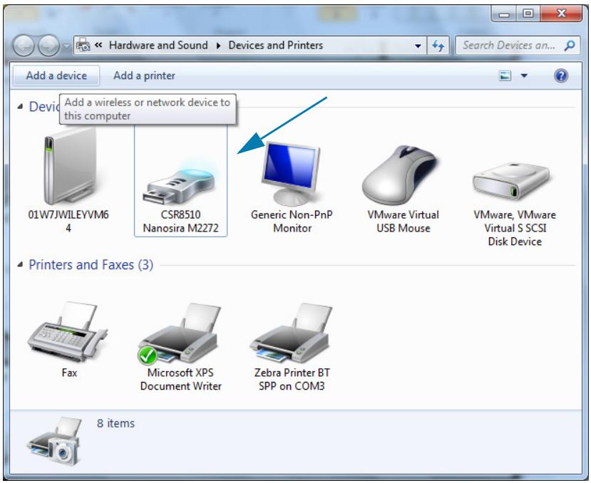Select the Generic Non-PnP Monitor icon
The height and width of the screenshot is (483, 591).
[291, 174]
